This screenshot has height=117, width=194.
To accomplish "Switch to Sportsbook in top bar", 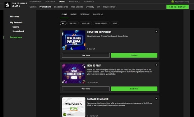I will [x=50, y=2].
